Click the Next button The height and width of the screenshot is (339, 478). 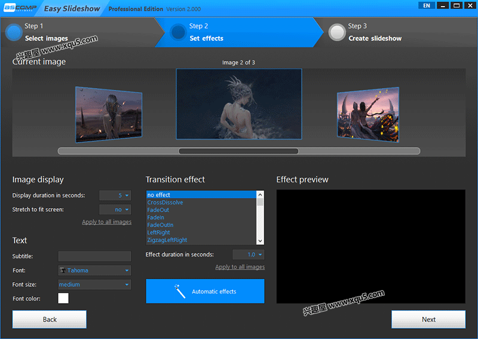428,319
